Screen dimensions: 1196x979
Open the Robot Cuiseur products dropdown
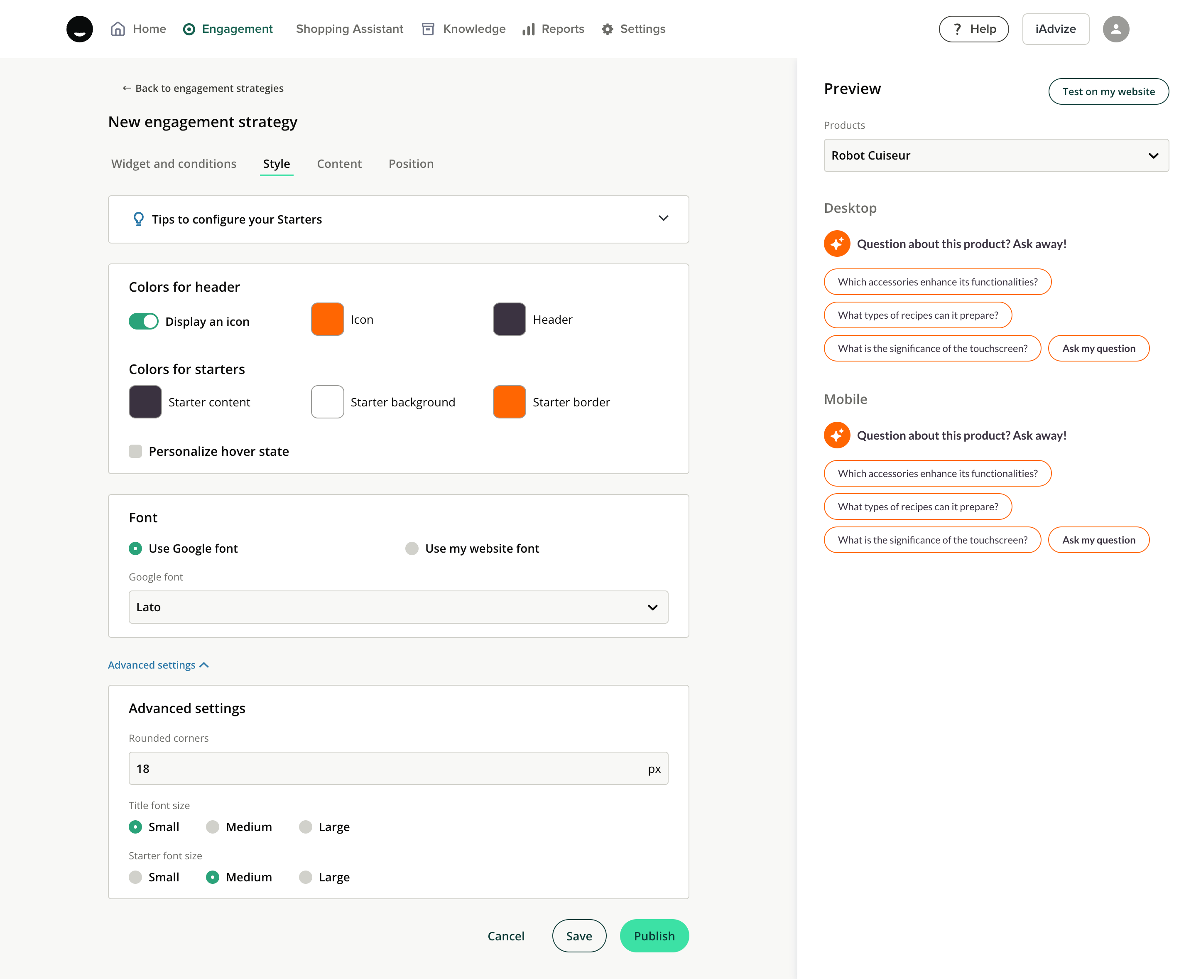click(995, 156)
